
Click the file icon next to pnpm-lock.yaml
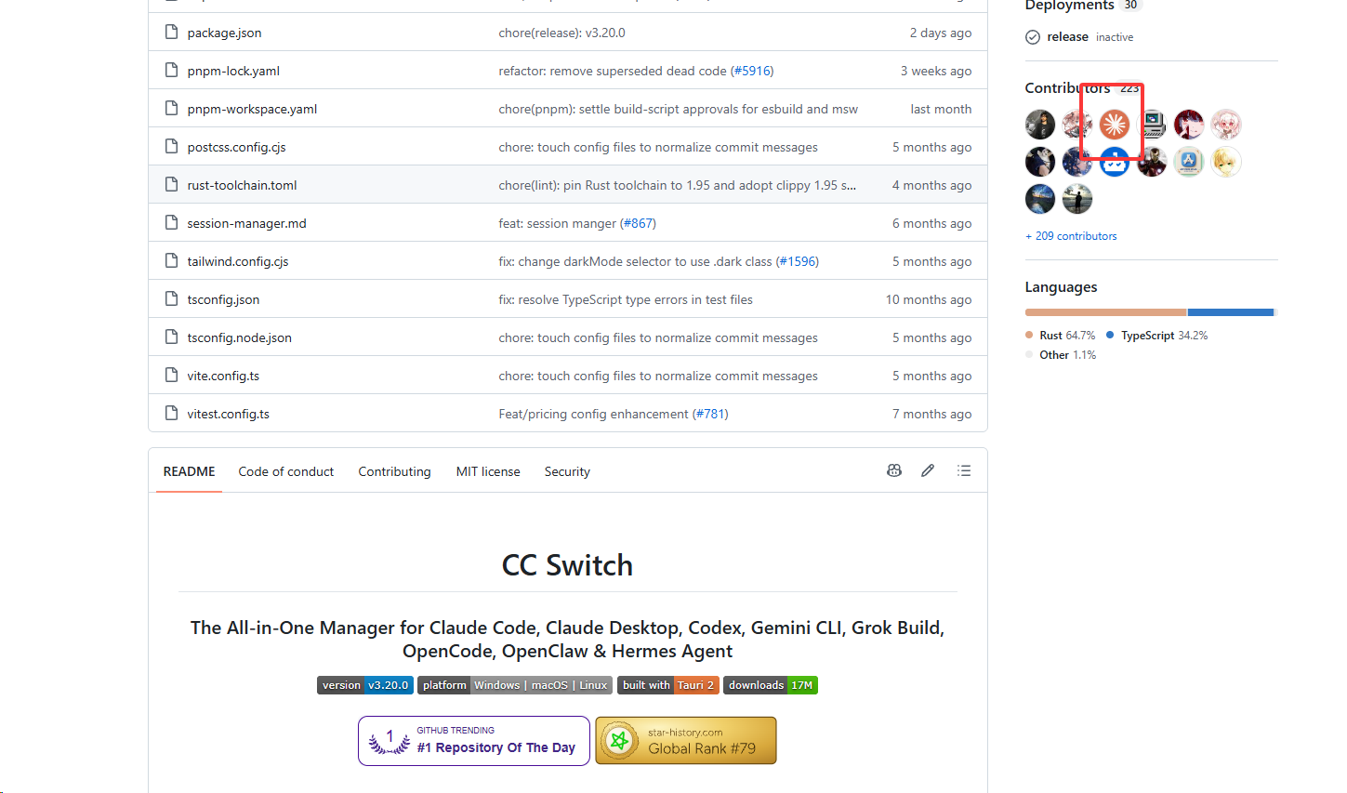[x=171, y=71]
